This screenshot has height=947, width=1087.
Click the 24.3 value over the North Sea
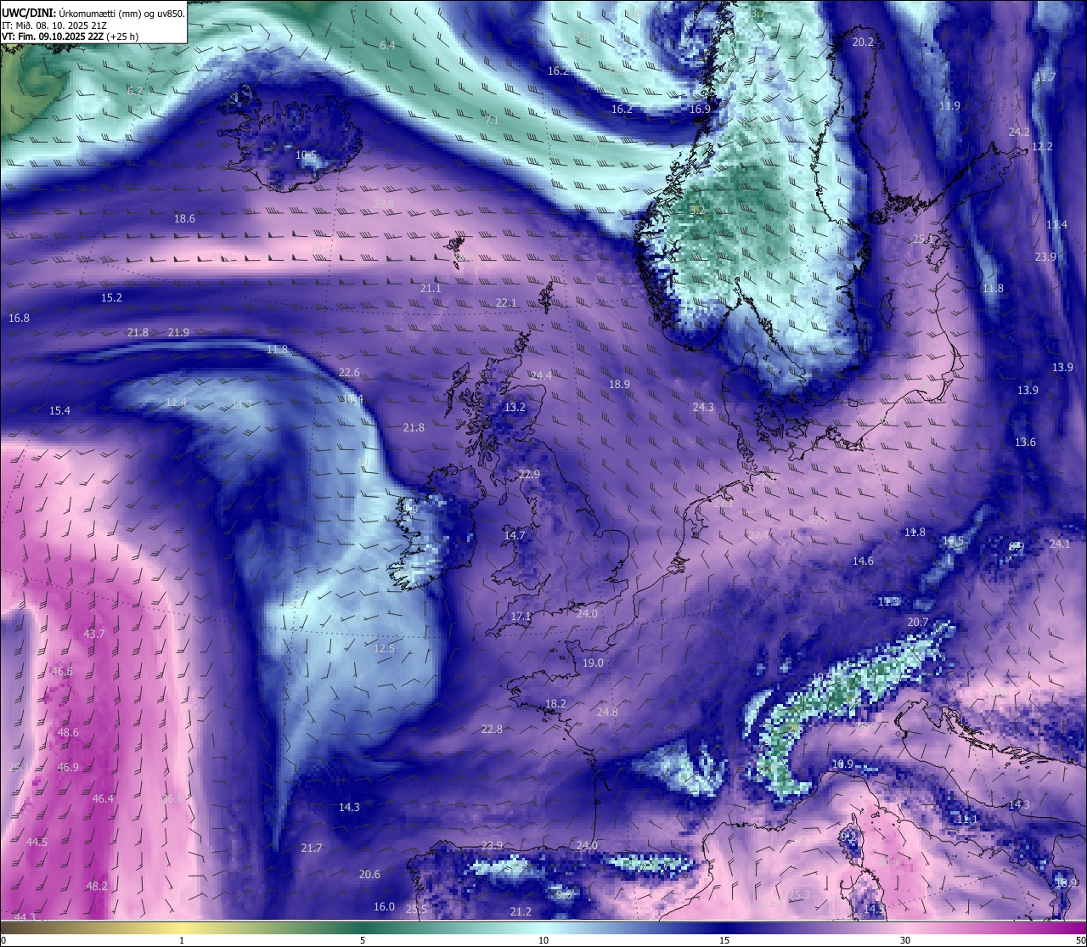click(703, 407)
